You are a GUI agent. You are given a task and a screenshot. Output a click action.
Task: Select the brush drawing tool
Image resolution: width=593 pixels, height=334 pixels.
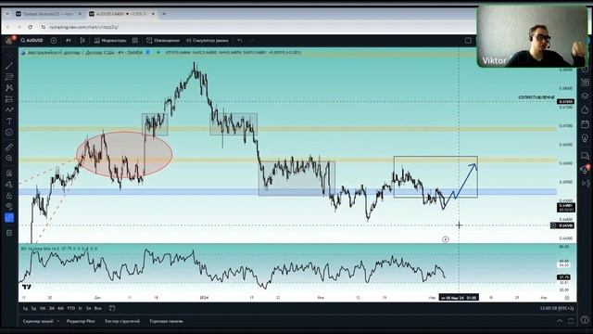[x=9, y=110]
